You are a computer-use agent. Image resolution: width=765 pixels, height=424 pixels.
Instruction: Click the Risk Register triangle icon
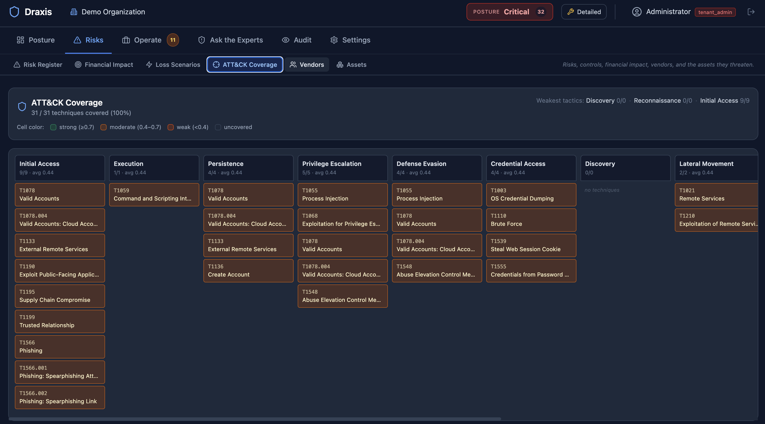[x=17, y=65]
